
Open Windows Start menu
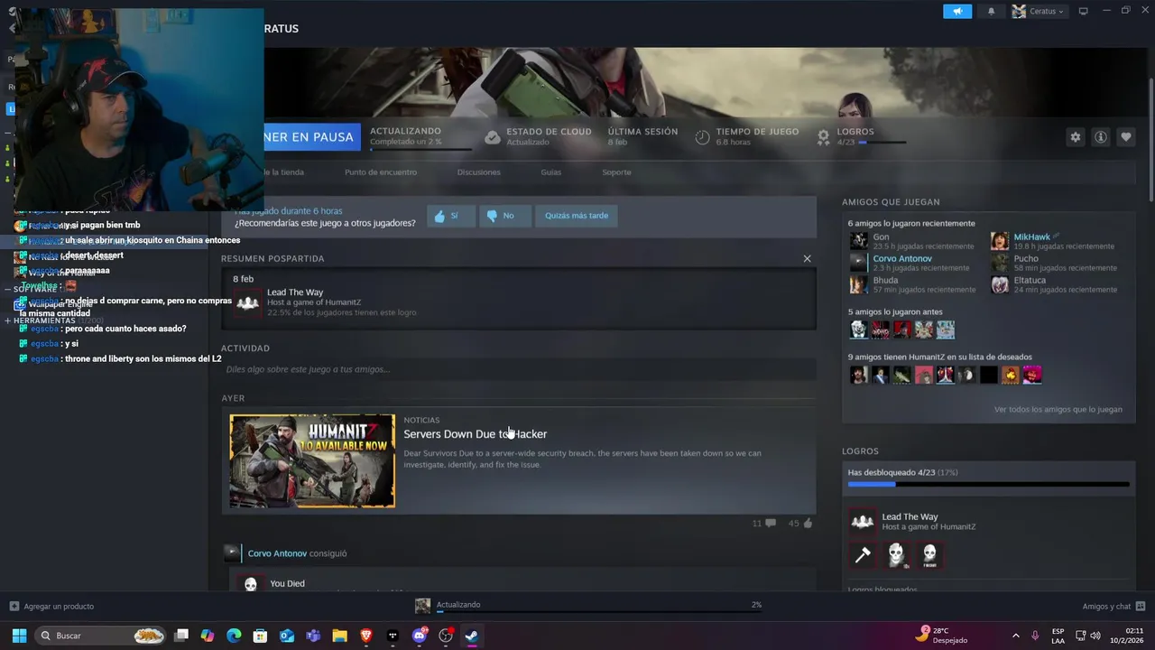click(x=19, y=636)
